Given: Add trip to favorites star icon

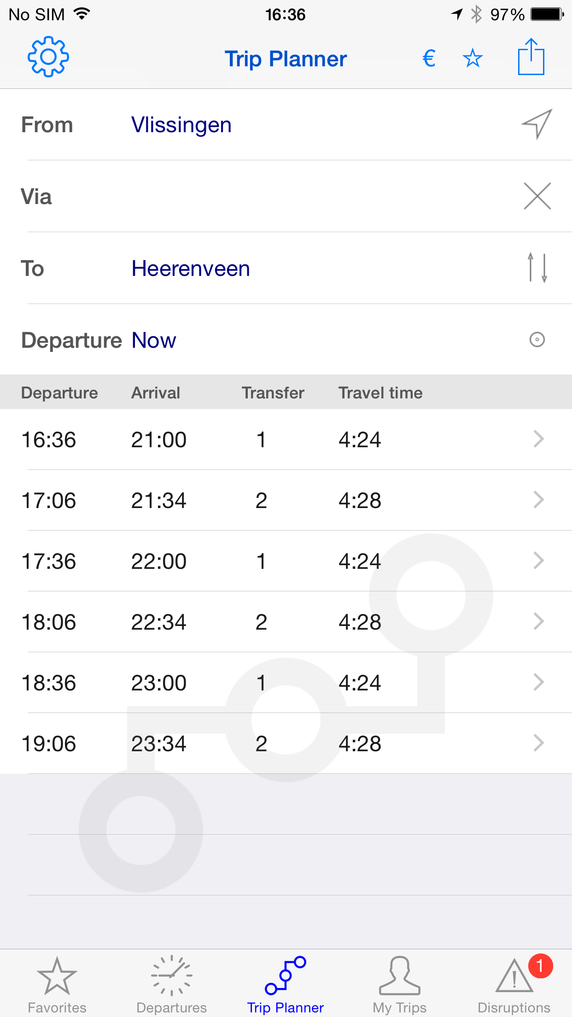Looking at the screenshot, I should pyautogui.click(x=473, y=58).
